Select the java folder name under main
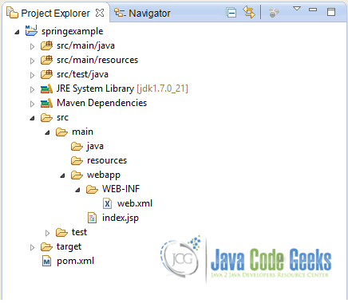Screen dimensions: 348x303 (x=95, y=147)
